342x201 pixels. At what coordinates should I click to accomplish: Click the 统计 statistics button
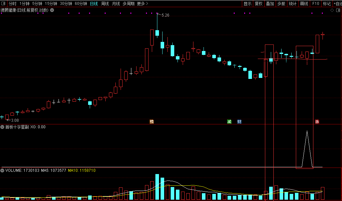[x=293, y=4]
